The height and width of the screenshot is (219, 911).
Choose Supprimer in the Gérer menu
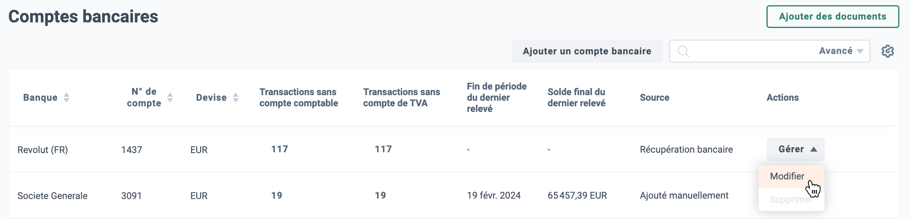(791, 199)
